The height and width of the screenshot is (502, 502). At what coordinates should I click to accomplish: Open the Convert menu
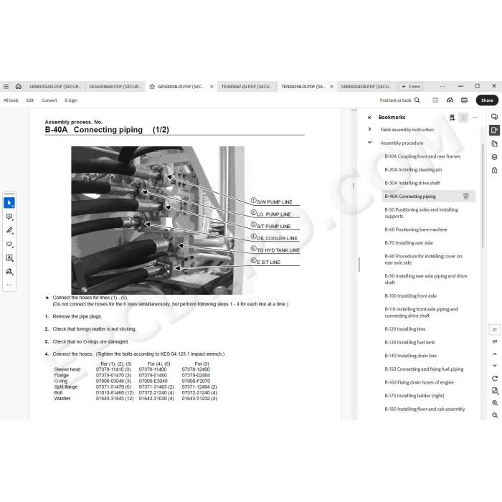pyautogui.click(x=49, y=100)
